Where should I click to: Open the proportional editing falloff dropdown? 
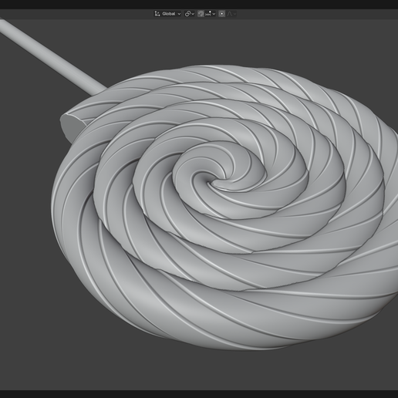tap(231, 14)
